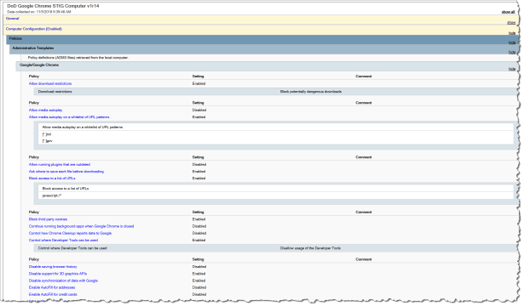Open 'Block access to a list of URLs' link
The image size is (524, 306).
(52, 178)
